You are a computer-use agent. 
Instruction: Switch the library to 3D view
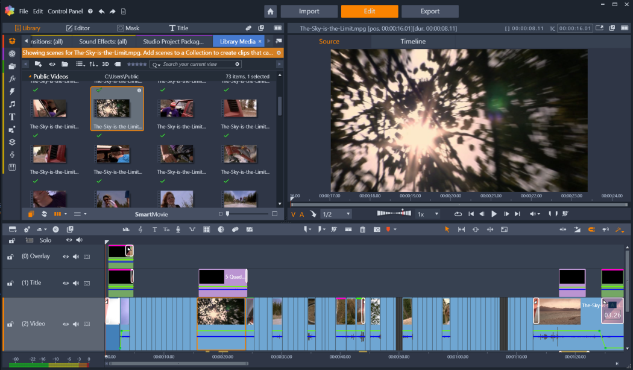tap(105, 64)
